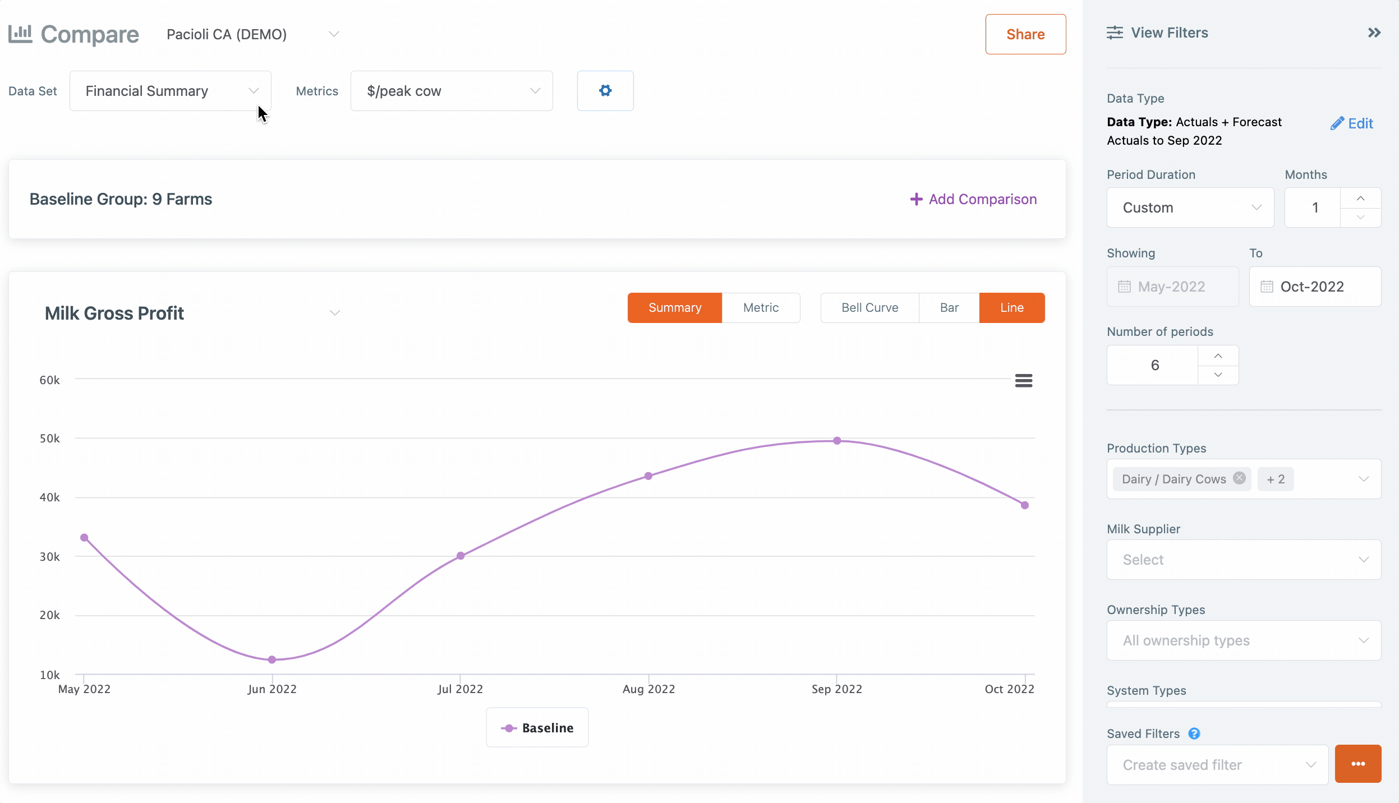Click the Jul 2022 data point on the line
The width and height of the screenshot is (1399, 803).
click(x=461, y=556)
